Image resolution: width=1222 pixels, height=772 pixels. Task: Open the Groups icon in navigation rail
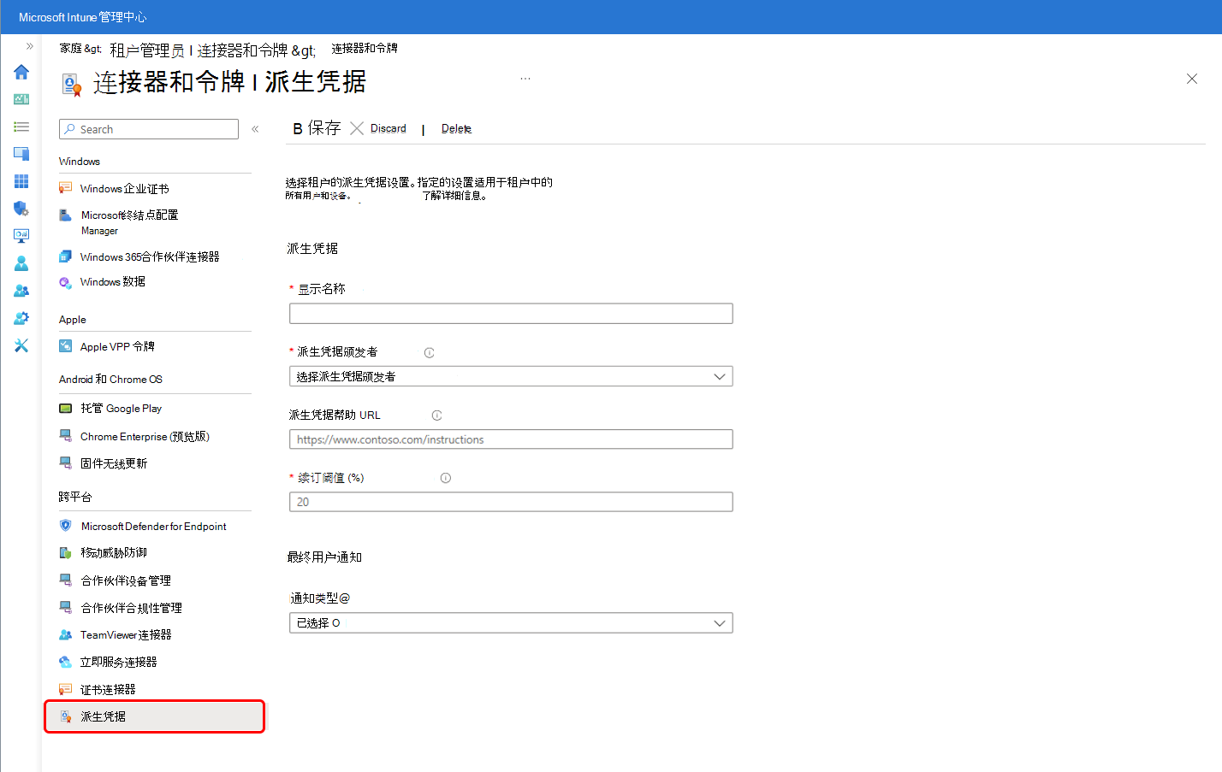21,291
